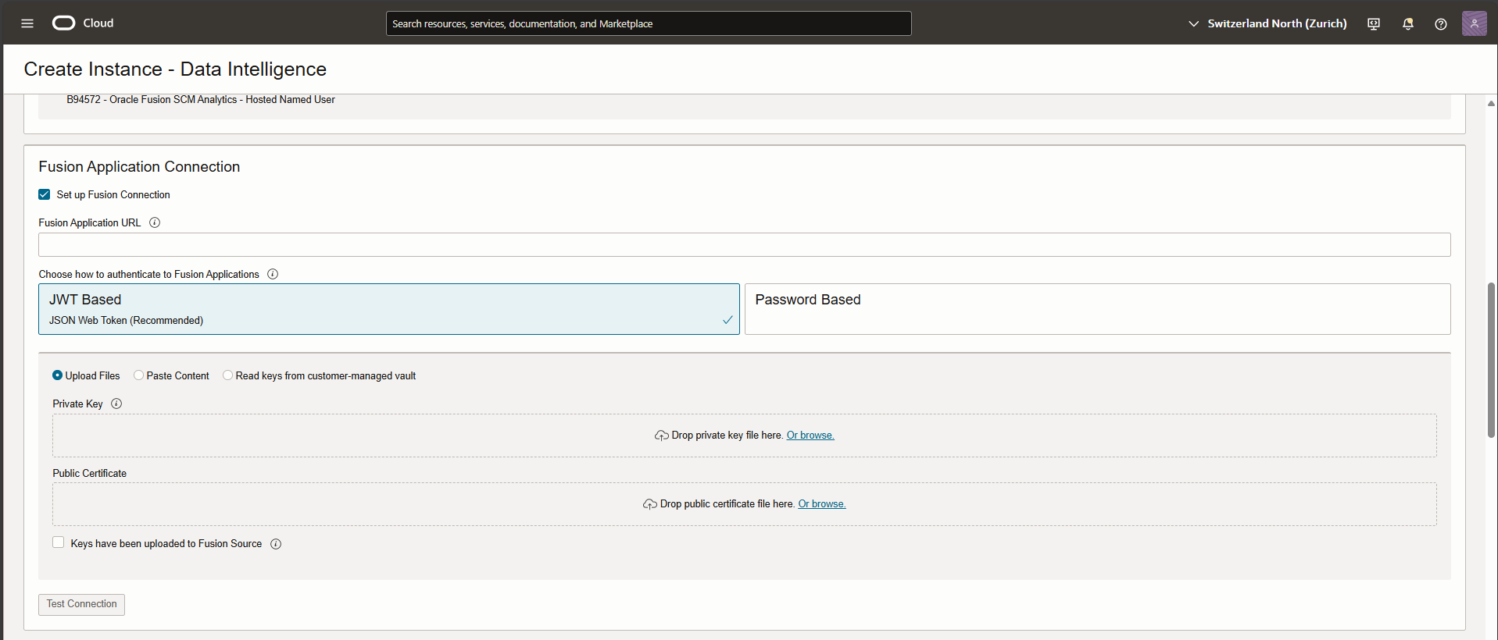Click the Test Connection button

(82, 604)
